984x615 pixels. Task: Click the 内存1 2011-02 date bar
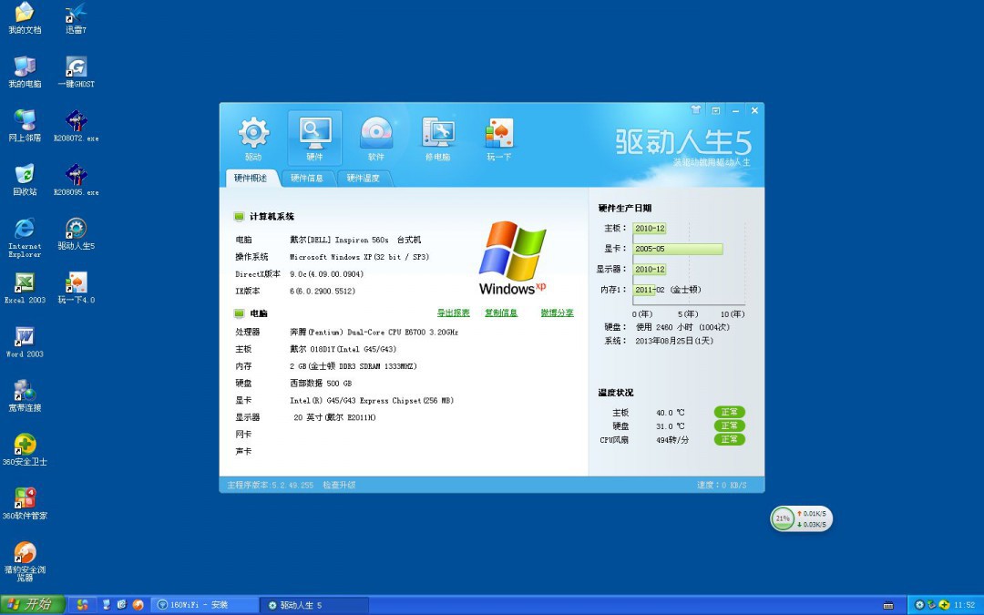(x=644, y=290)
